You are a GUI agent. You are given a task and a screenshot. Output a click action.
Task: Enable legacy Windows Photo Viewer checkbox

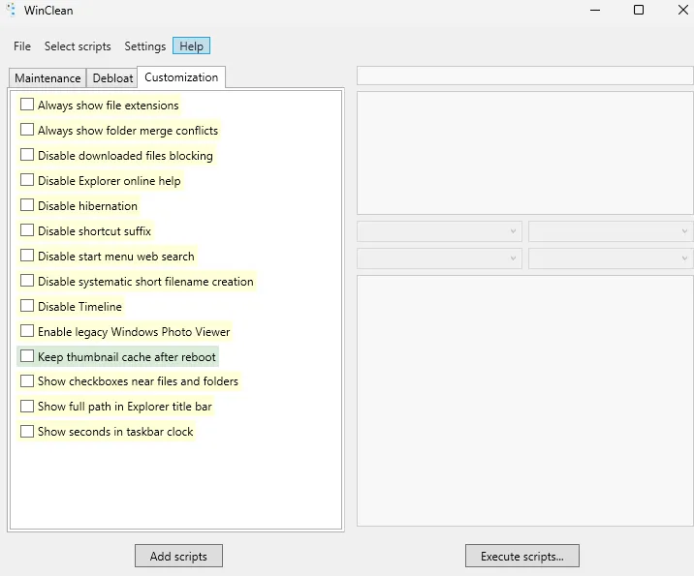click(x=27, y=331)
